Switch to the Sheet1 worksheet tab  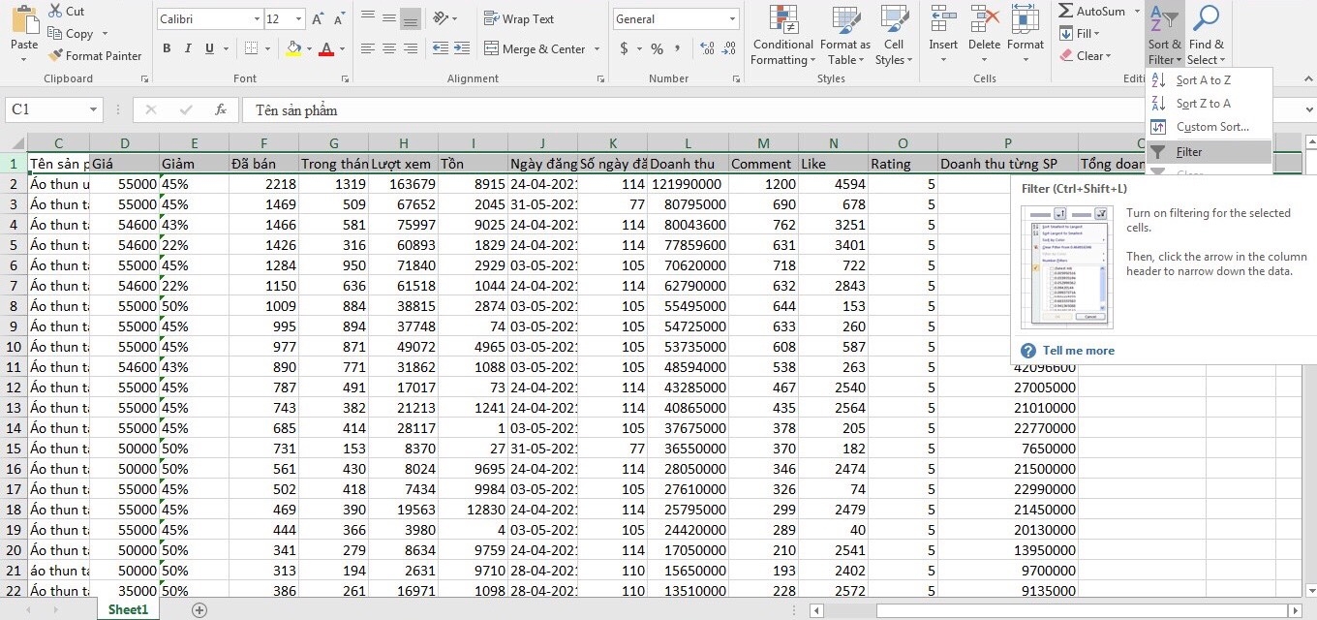coord(128,609)
